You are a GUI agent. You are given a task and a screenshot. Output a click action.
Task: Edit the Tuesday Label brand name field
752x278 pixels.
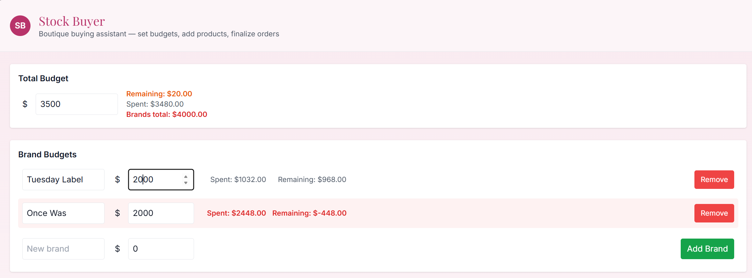(63, 180)
